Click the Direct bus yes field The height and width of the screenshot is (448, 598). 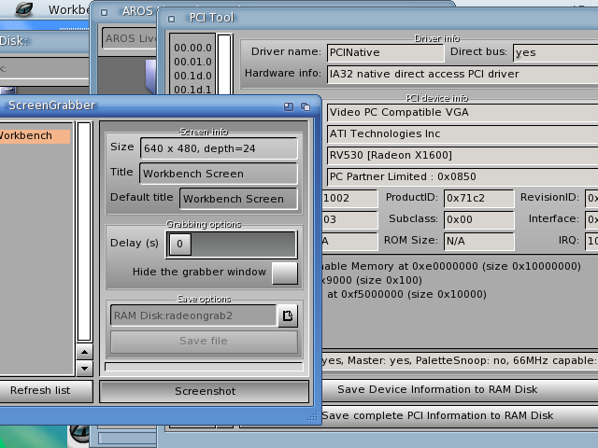click(x=556, y=52)
